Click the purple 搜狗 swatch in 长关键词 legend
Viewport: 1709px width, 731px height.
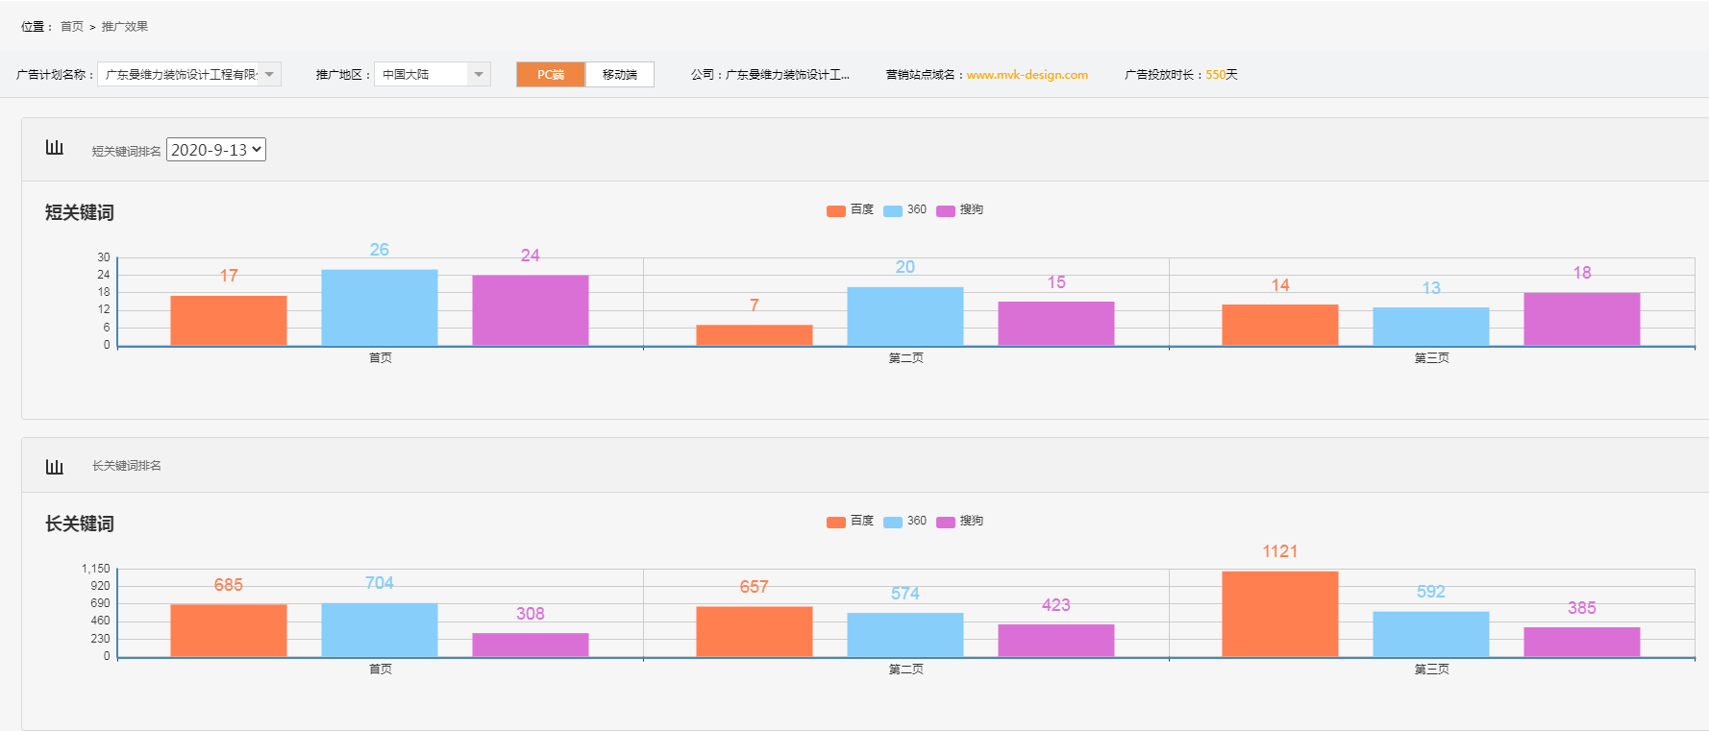[946, 522]
